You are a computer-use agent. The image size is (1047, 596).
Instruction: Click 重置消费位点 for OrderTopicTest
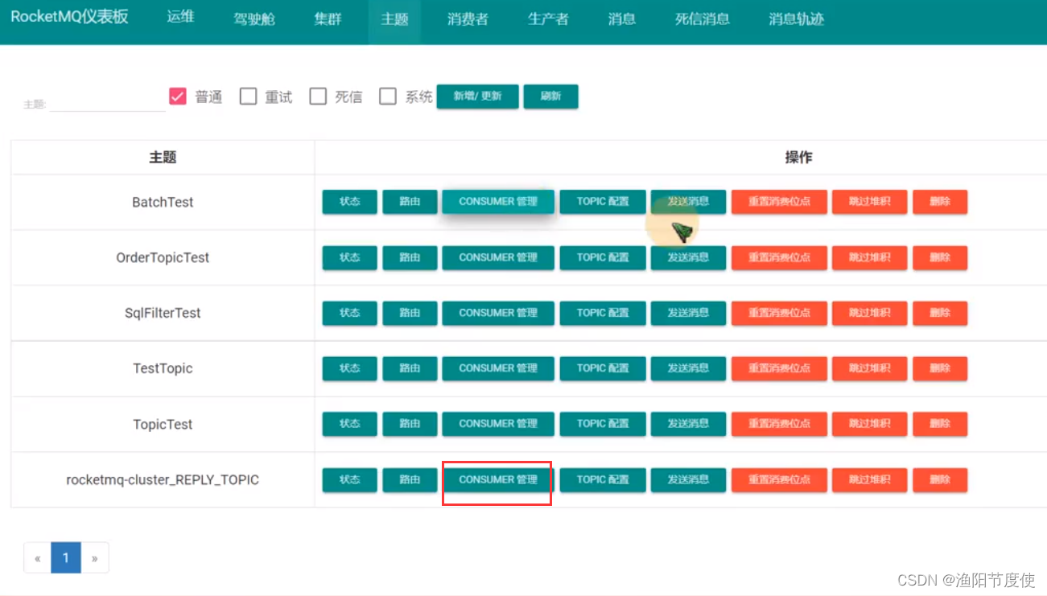pyautogui.click(x=779, y=257)
